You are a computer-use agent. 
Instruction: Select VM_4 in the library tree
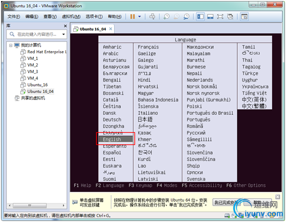[x=29, y=78]
